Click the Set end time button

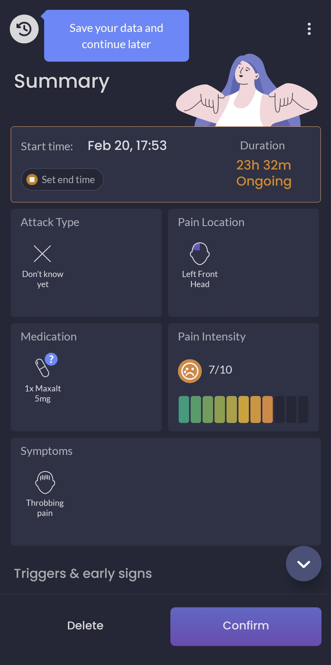pos(62,179)
